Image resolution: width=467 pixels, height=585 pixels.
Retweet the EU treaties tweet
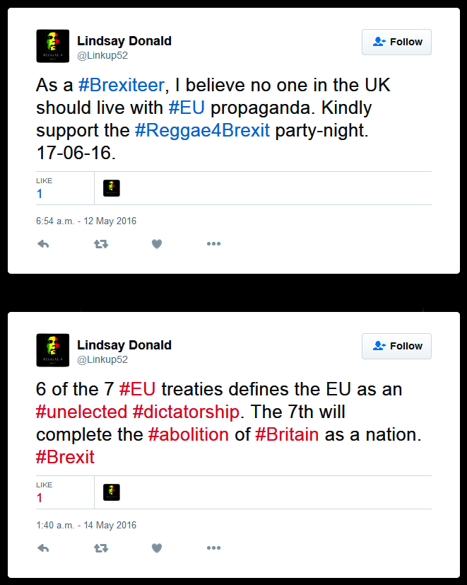click(x=101, y=548)
